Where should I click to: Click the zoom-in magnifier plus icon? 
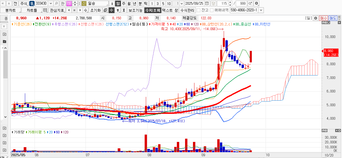(x=250, y=4)
